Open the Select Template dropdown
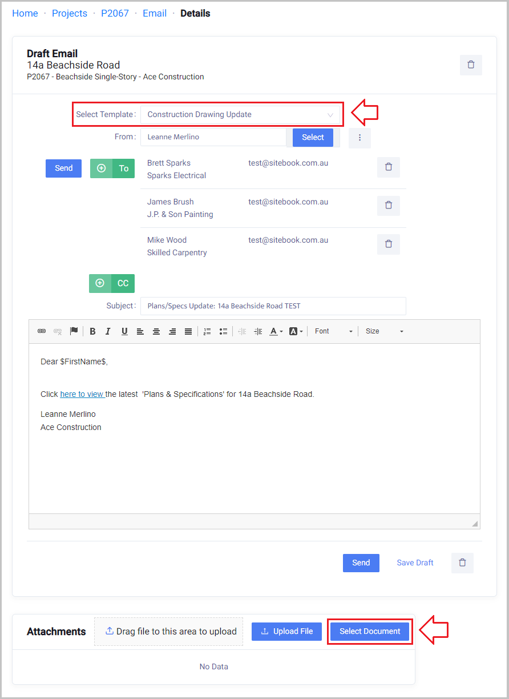This screenshot has height=699, width=509. coord(240,115)
